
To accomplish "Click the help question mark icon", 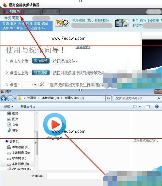I will coord(157,106).
